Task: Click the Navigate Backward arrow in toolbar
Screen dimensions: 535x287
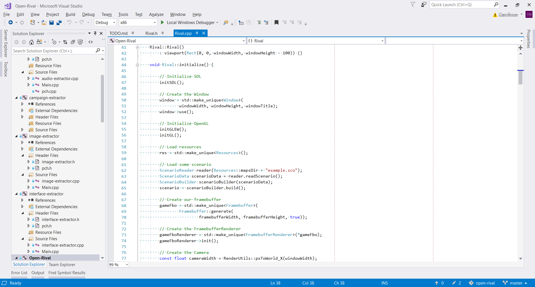Action: click(x=11, y=22)
